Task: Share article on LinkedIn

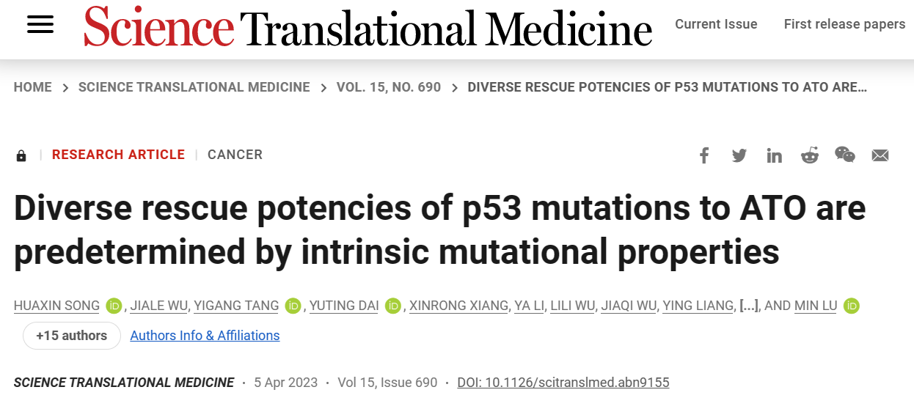Action: point(775,155)
